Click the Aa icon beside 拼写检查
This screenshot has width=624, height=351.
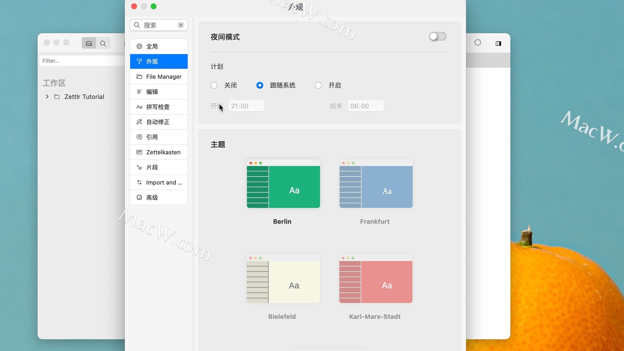click(x=139, y=107)
